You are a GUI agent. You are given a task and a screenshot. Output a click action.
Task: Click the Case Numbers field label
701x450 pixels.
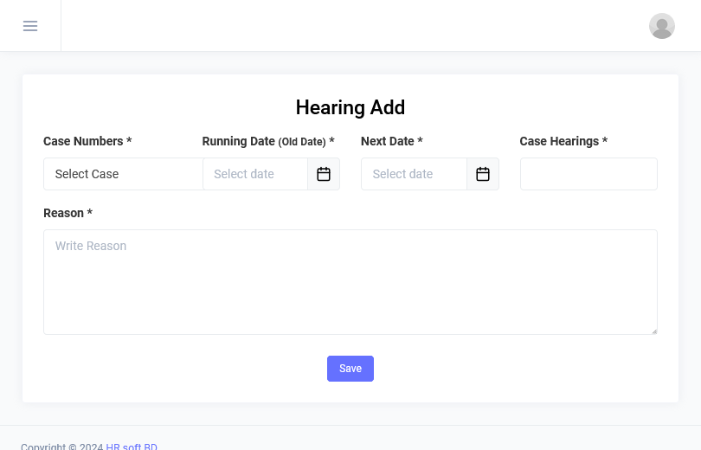click(x=87, y=141)
